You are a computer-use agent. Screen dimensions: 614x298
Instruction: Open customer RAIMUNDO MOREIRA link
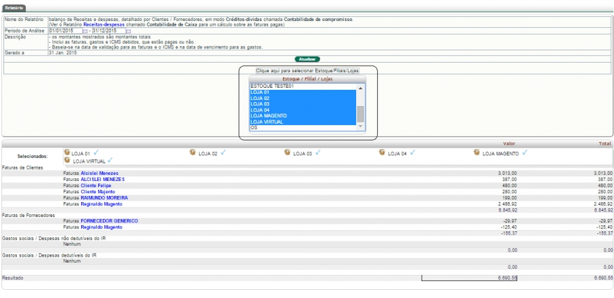click(x=104, y=197)
